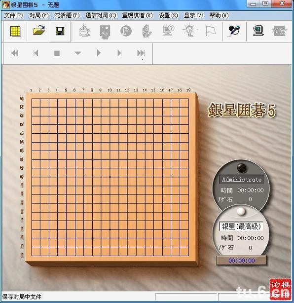Click the greyed card hand icon
Viewport: 294px width, 303px height.
pos(105,32)
